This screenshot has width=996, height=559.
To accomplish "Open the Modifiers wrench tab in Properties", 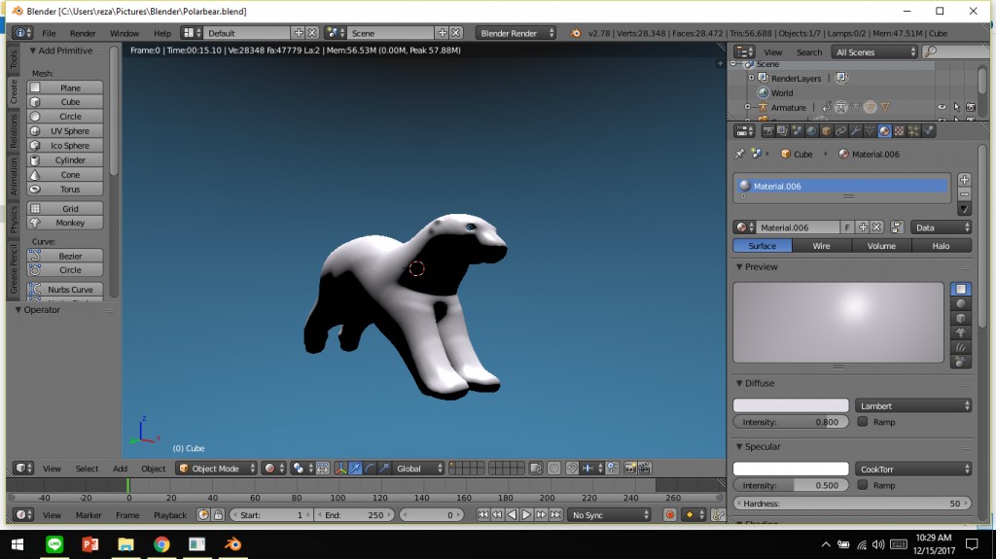I will pos(855,130).
